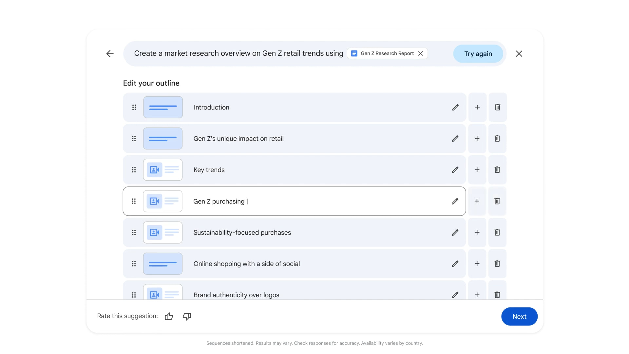The image size is (629, 354).
Task: Edit the Introduction slide title
Action: click(x=455, y=108)
